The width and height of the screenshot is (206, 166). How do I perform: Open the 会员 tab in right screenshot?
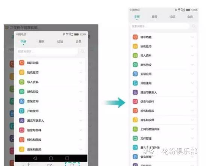coord(190,17)
